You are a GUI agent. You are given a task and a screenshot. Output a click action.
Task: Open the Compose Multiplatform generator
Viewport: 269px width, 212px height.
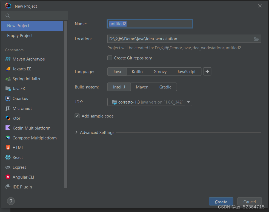[32, 138]
